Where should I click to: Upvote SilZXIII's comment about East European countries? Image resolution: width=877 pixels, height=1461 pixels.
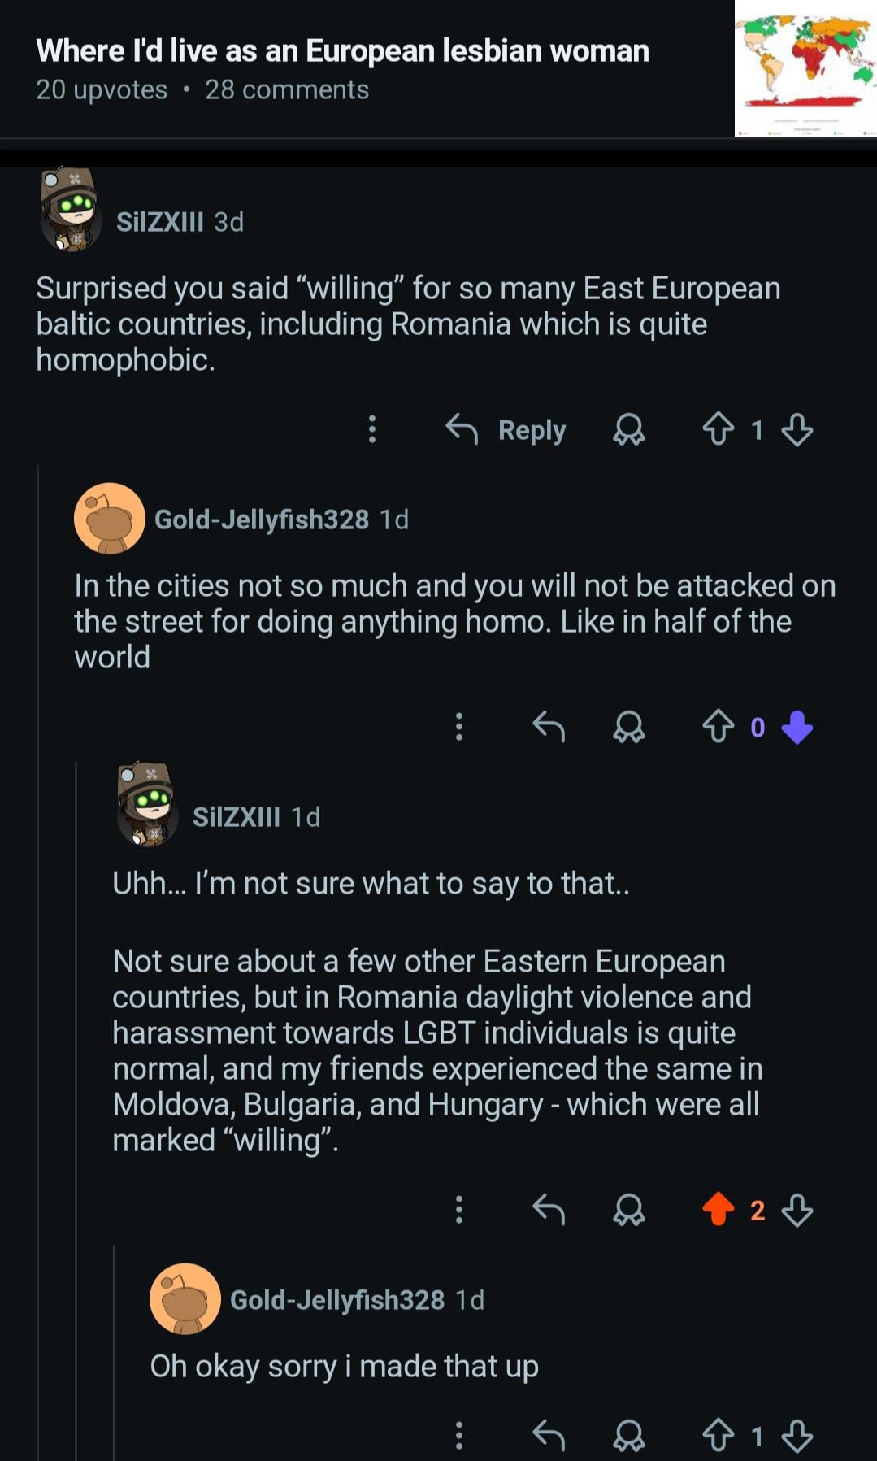(718, 428)
